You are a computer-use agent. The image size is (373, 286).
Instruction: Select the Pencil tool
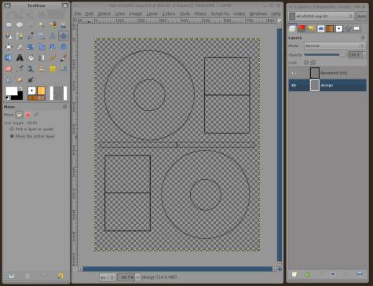click(x=53, y=58)
